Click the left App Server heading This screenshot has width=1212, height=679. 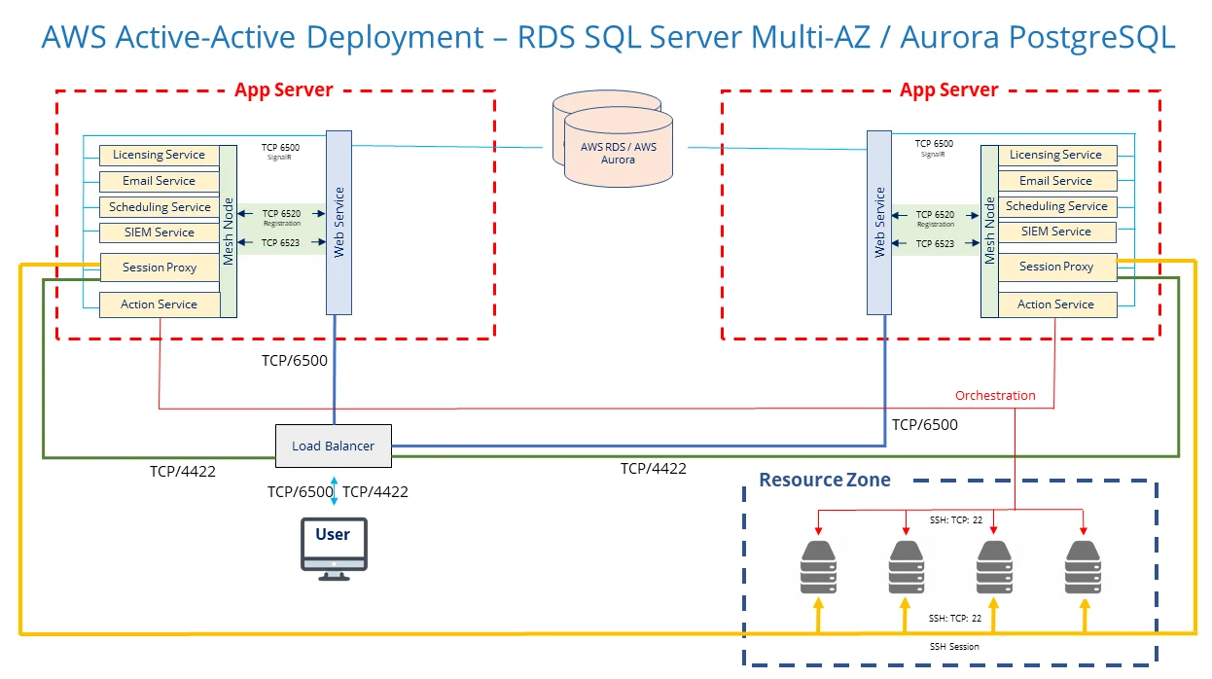(x=284, y=90)
